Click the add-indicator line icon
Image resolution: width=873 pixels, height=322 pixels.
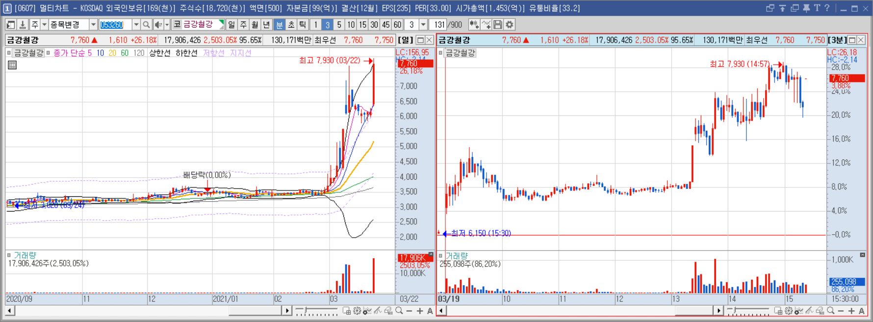coord(486,25)
